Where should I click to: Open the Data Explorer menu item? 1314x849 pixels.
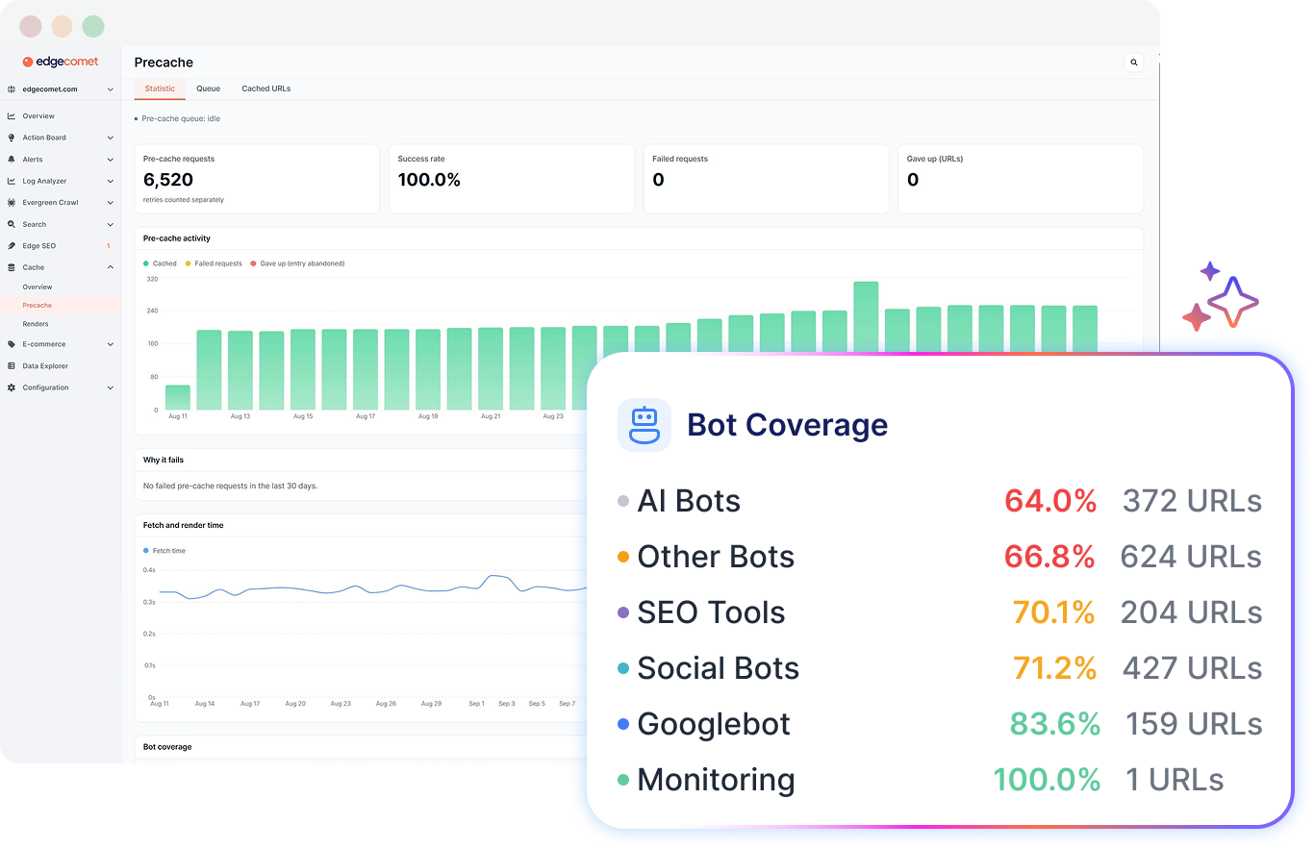tap(45, 366)
